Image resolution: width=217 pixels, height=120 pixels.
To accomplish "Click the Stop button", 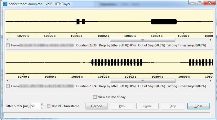I will click(x=173, y=106).
